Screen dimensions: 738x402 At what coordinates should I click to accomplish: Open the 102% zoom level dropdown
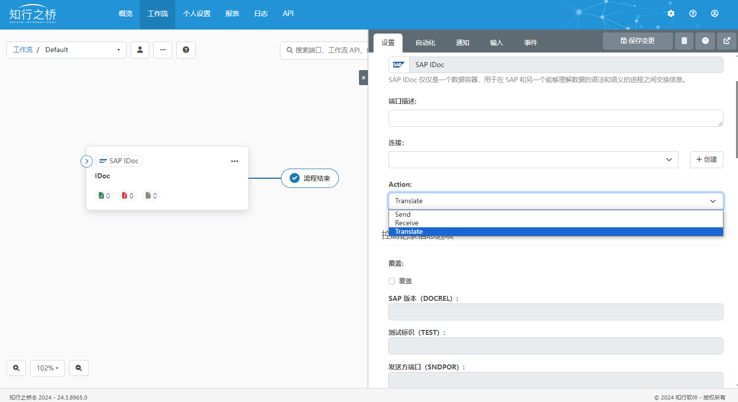pyautogui.click(x=48, y=368)
